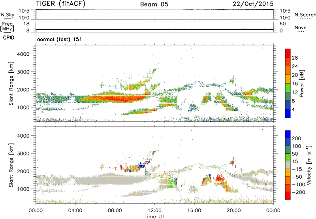Pick the Power color bar segment between 20 and 24

click(x=288, y=70)
